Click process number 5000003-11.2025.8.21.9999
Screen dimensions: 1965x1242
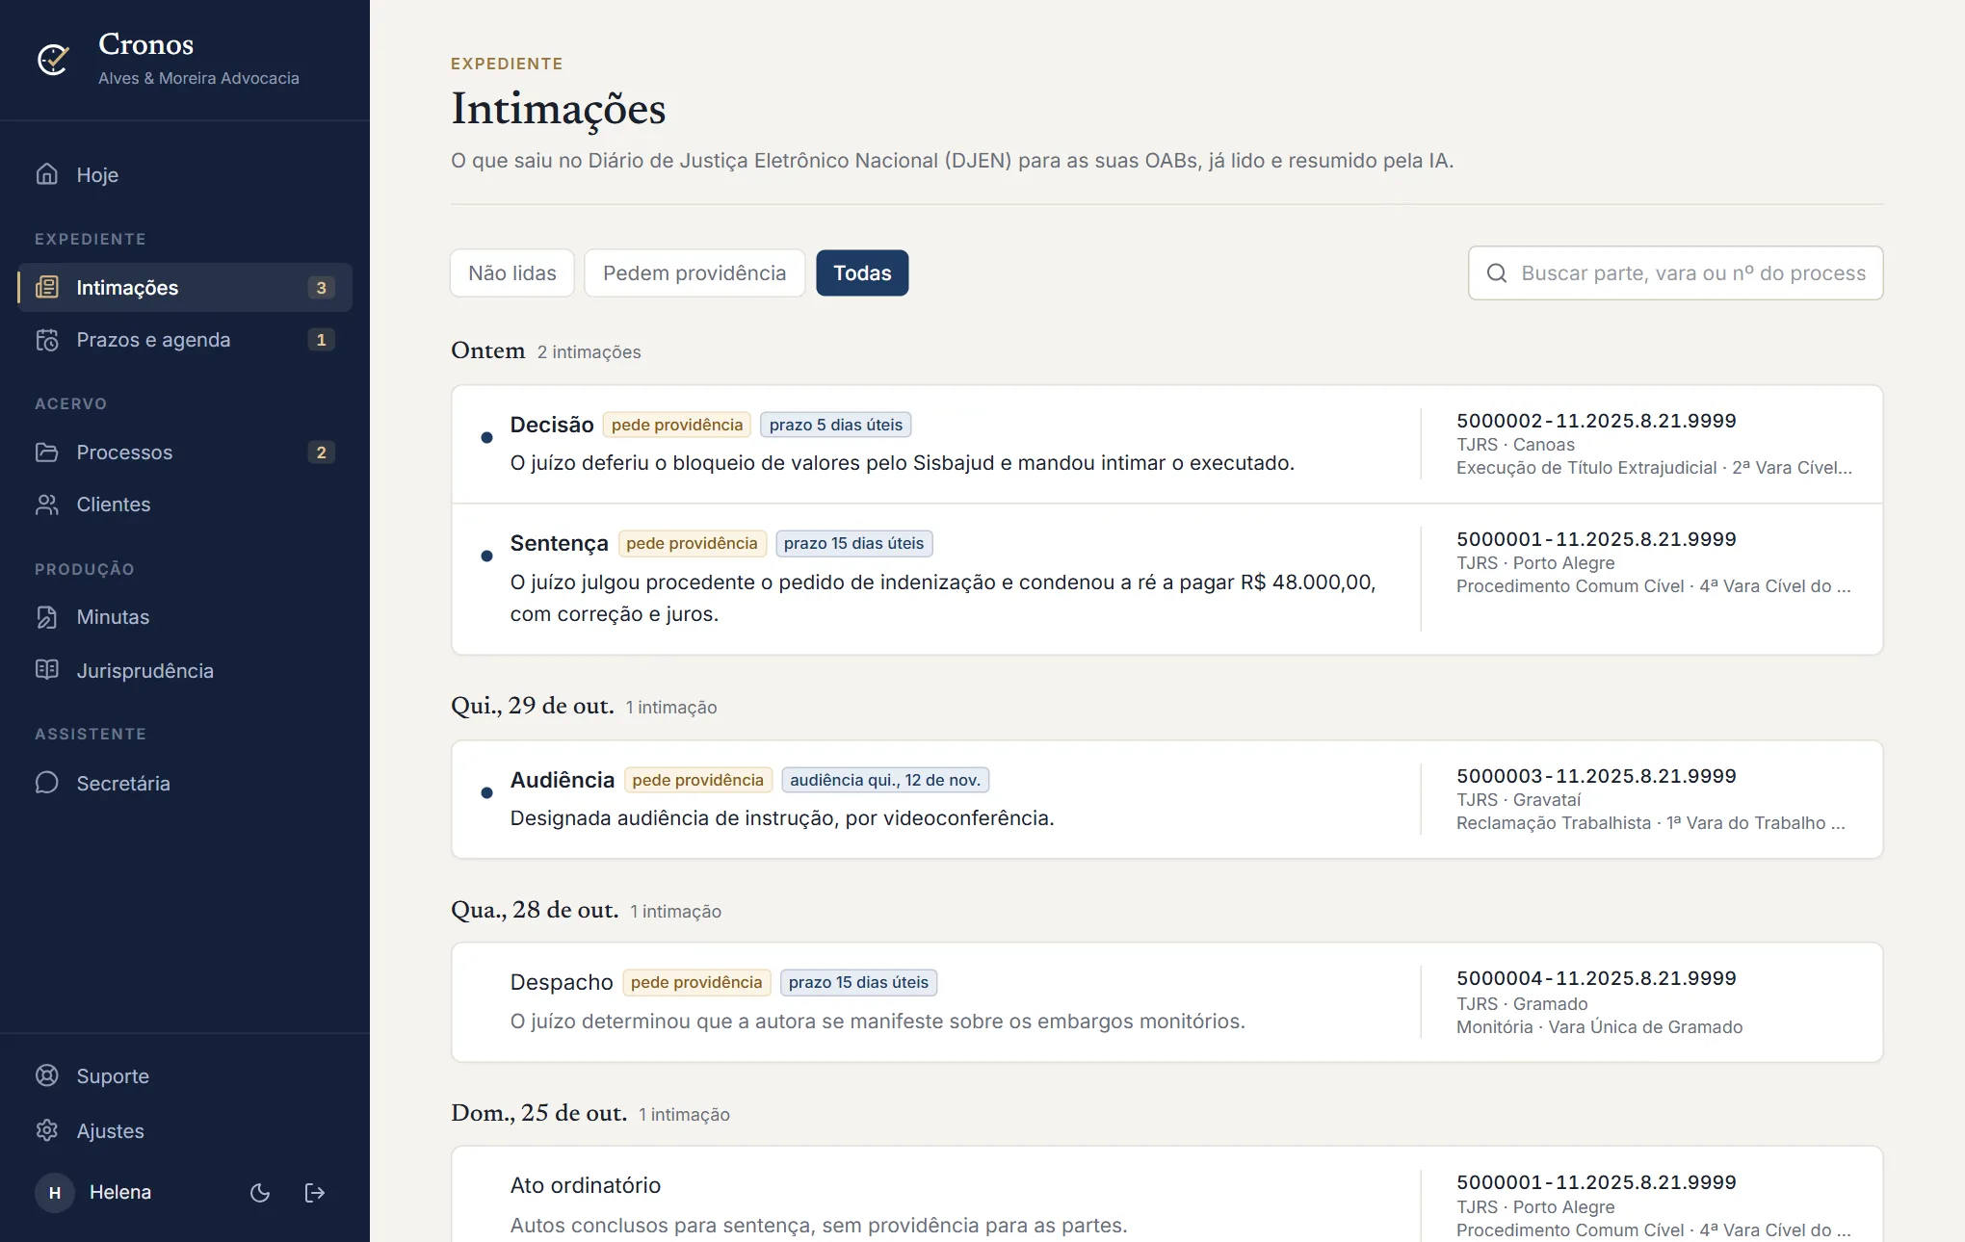click(x=1596, y=776)
